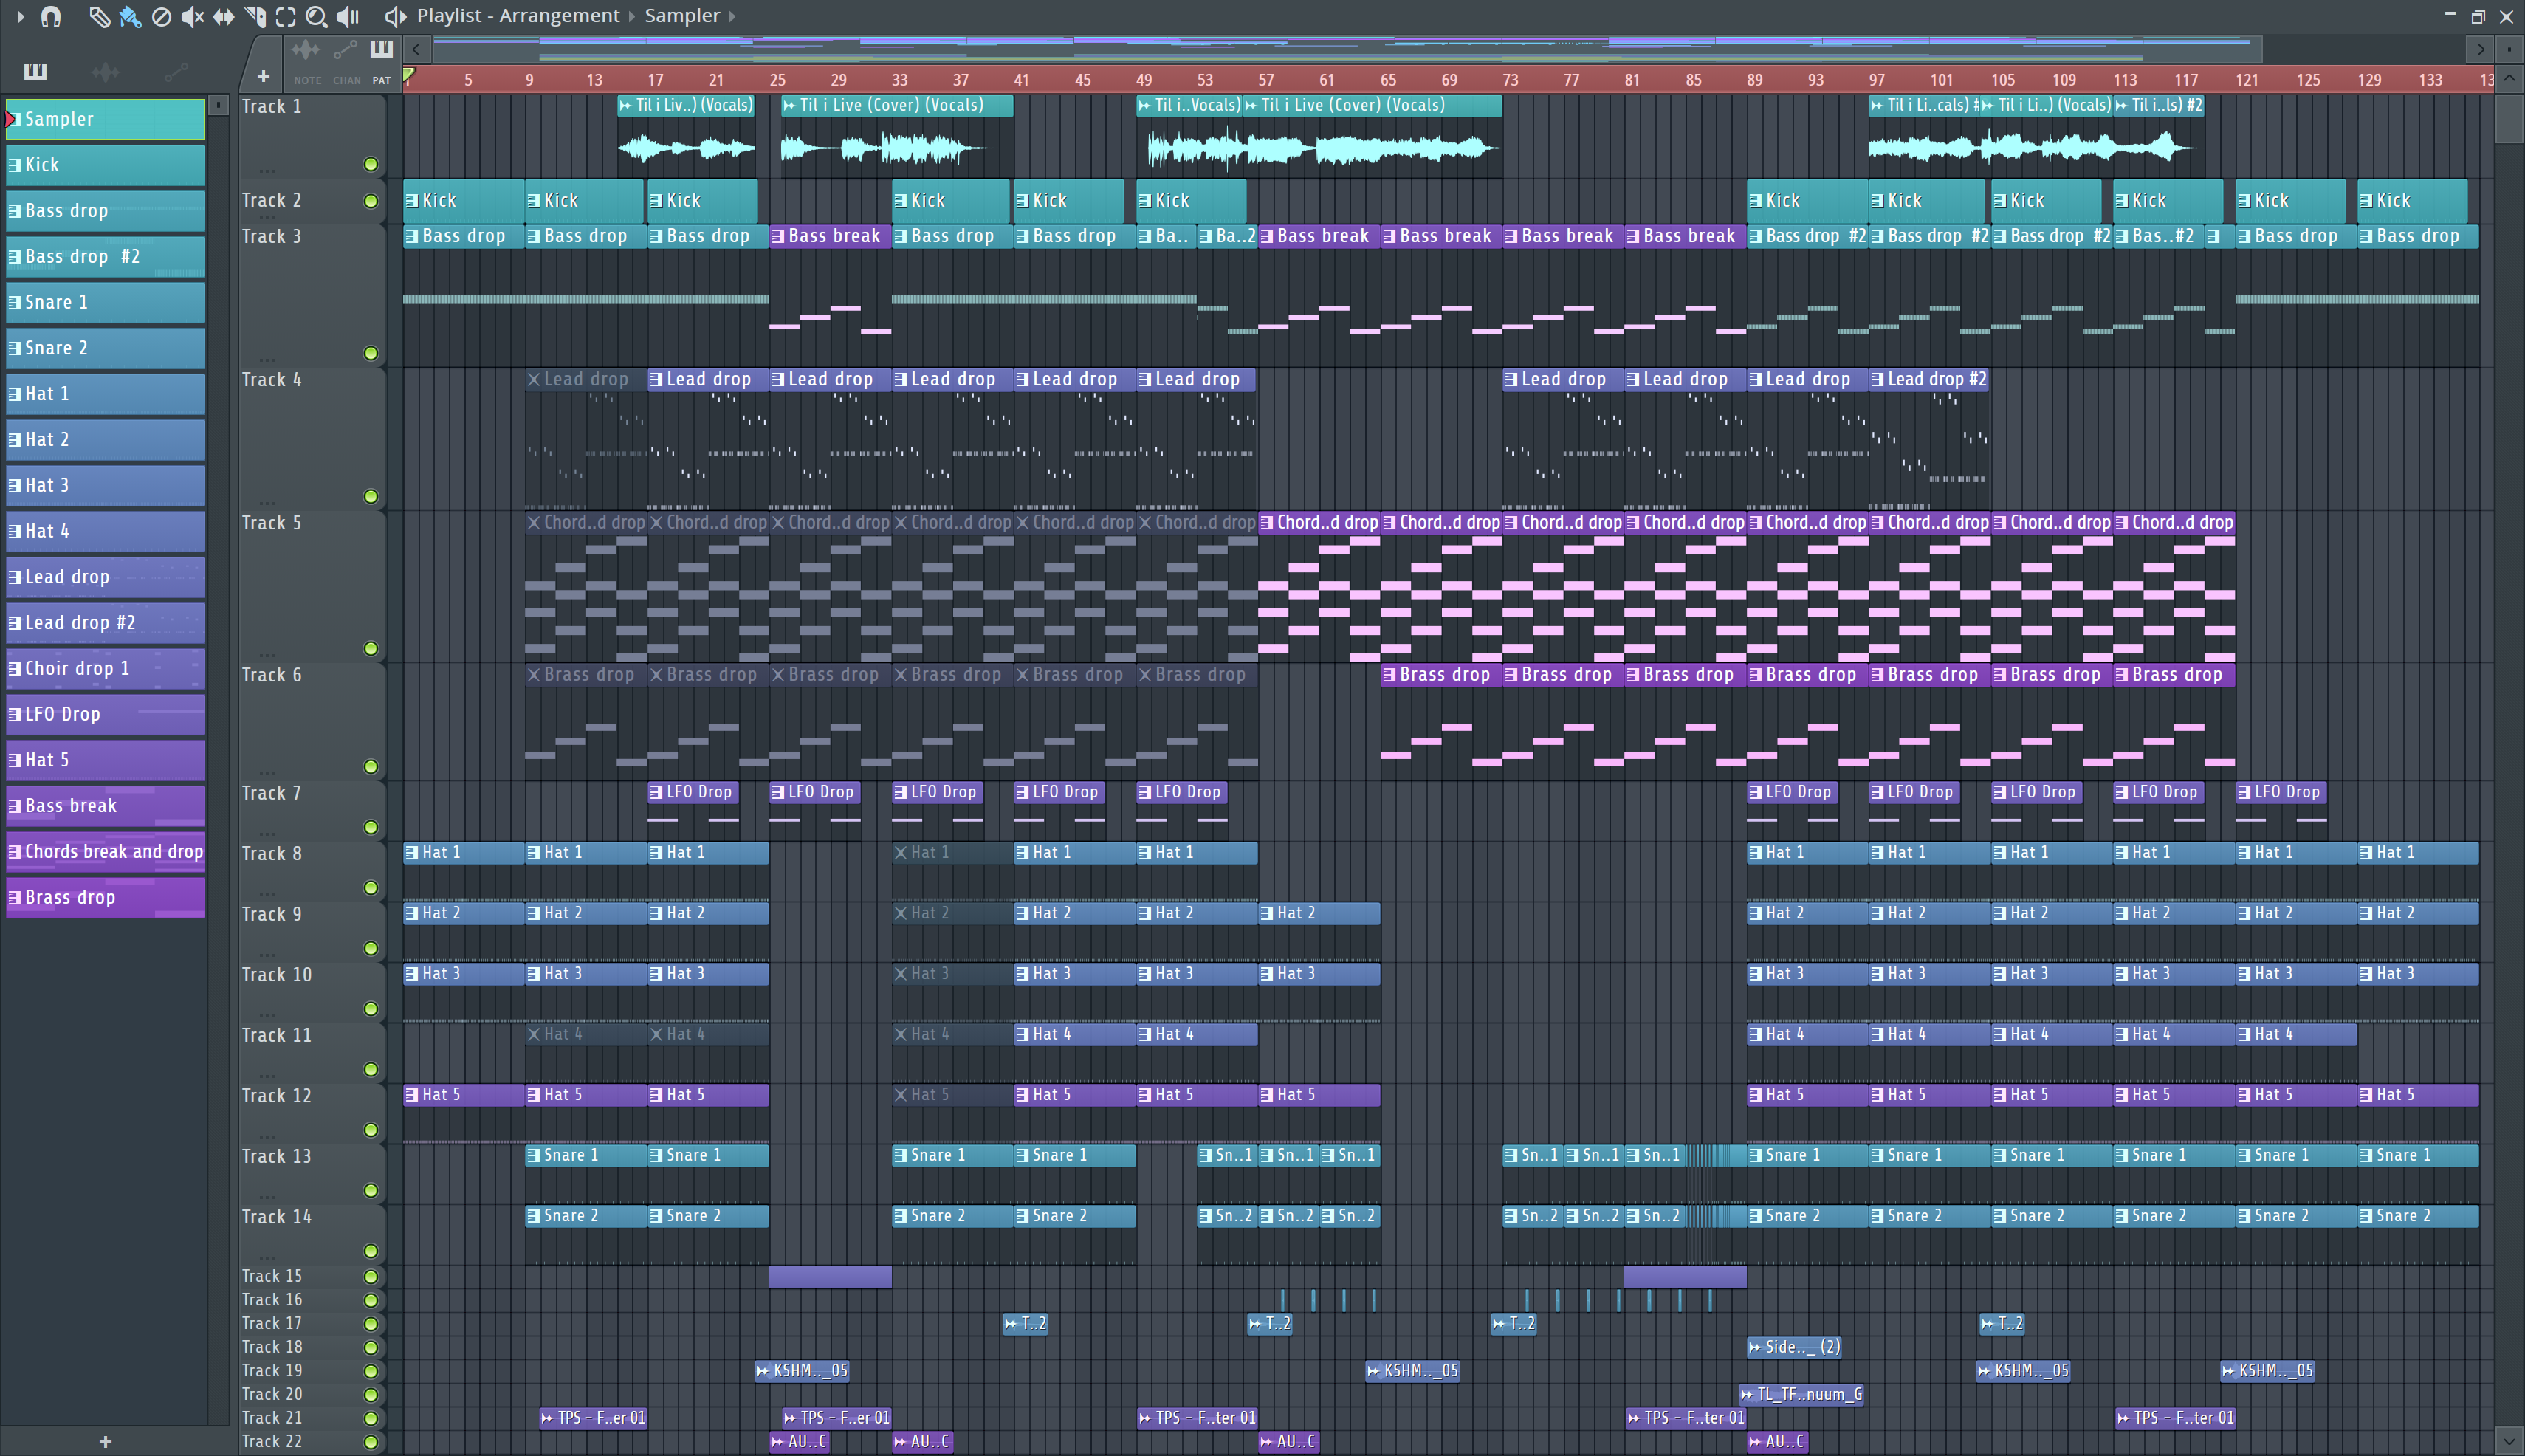Mute Track 22 with its green dot
This screenshot has width=2525, height=1456.
[x=371, y=1442]
